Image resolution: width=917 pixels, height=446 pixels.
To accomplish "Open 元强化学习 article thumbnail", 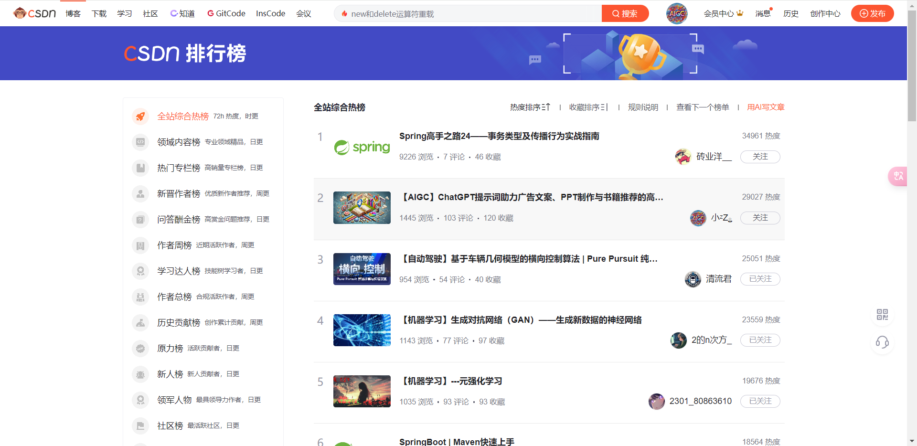I will (362, 391).
